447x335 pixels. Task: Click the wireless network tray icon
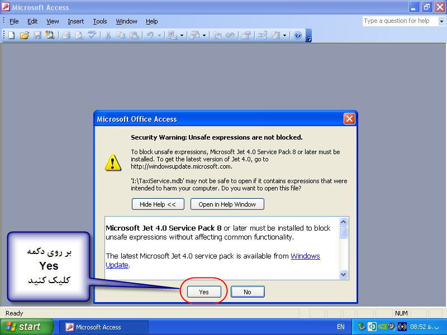point(402,327)
